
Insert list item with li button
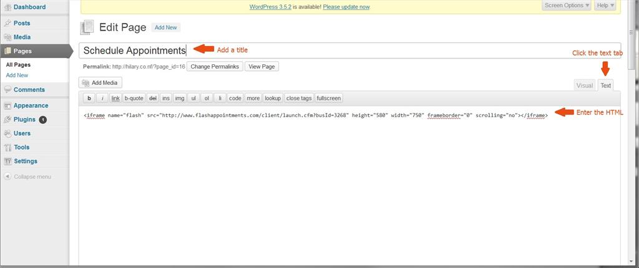220,98
